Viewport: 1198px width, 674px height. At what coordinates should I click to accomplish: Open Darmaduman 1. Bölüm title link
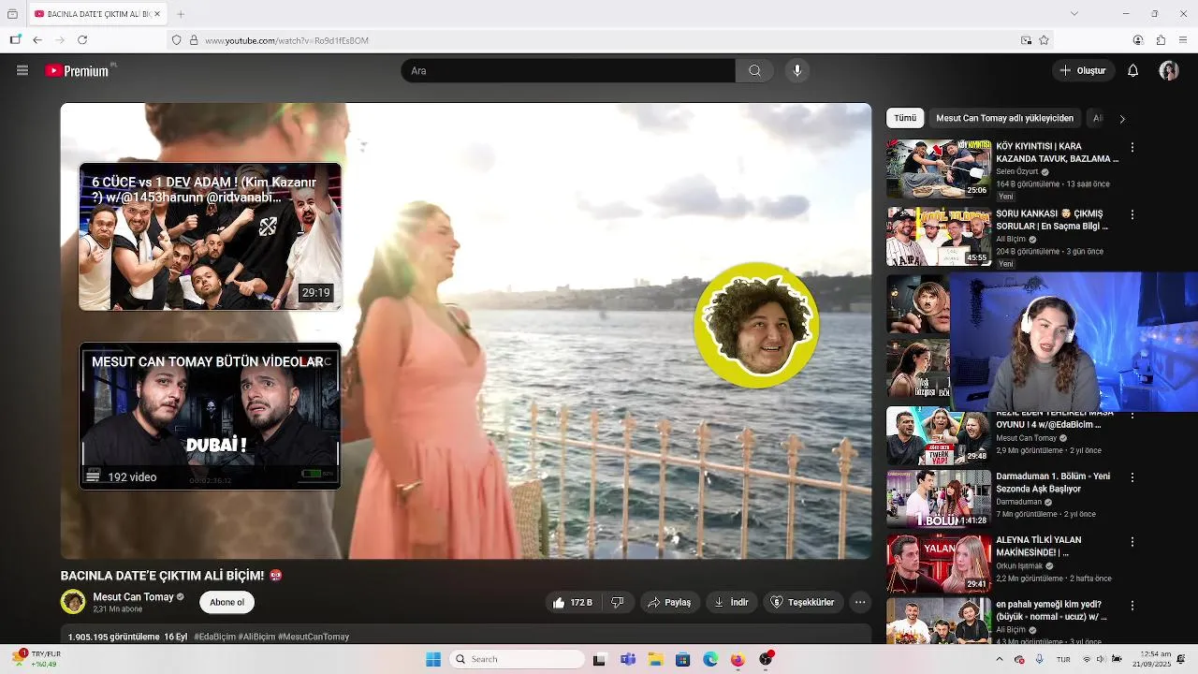(x=1053, y=483)
